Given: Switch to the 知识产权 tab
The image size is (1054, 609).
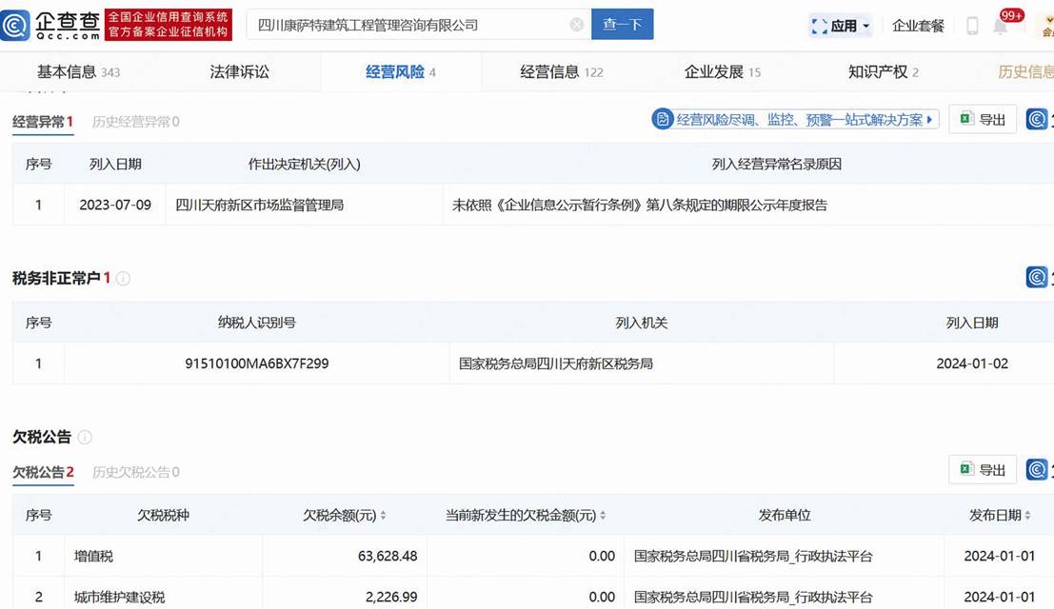Looking at the screenshot, I should click(x=883, y=72).
